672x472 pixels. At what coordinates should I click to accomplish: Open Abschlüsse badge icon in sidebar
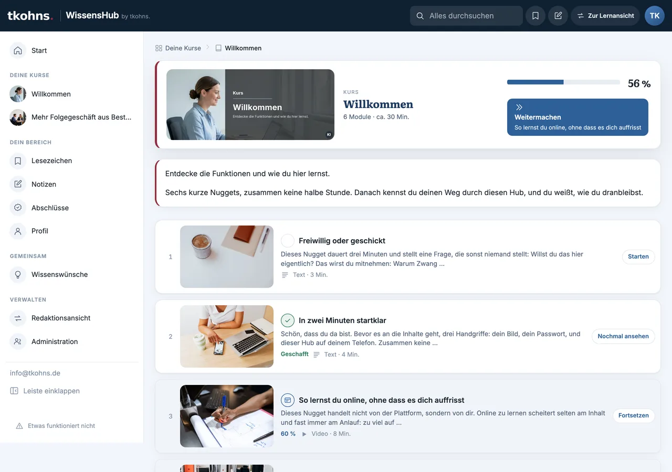coord(18,208)
